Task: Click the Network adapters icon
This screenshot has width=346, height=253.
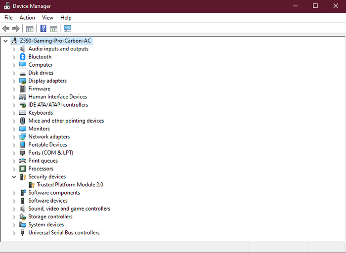Action: point(23,137)
